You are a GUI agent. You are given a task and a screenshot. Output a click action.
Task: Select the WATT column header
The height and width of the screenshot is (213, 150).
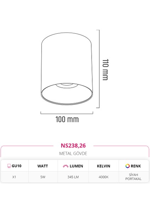tap(43, 165)
